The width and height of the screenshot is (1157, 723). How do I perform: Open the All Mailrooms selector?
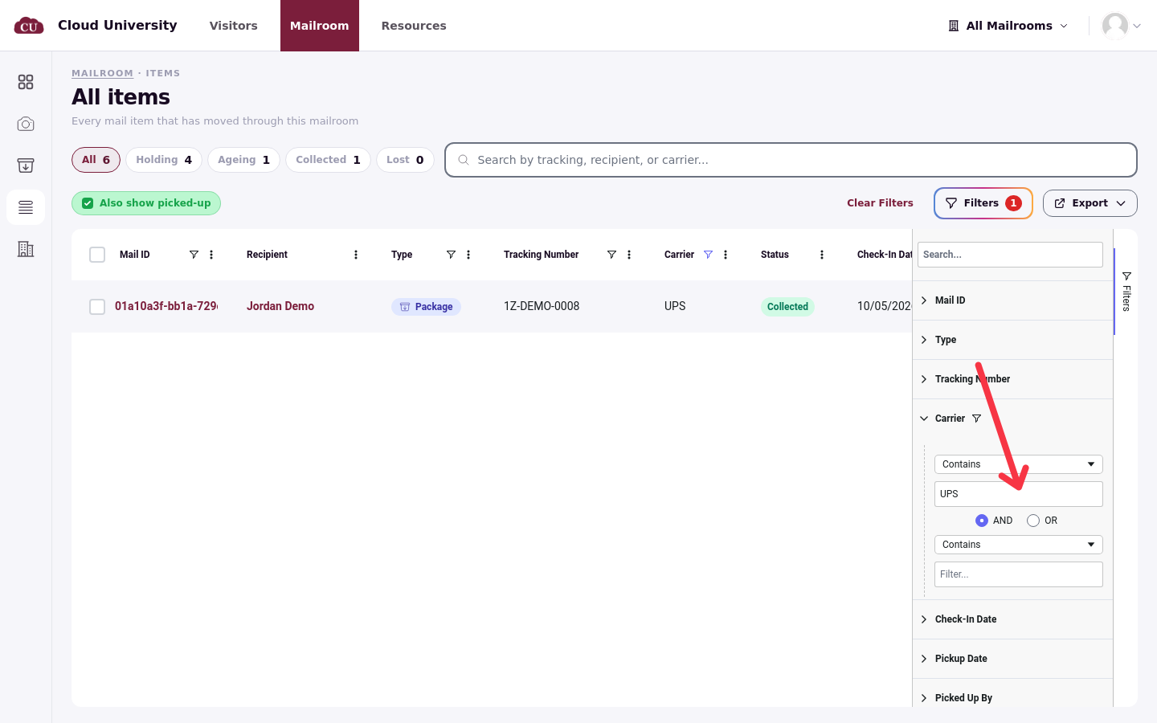click(x=1008, y=26)
